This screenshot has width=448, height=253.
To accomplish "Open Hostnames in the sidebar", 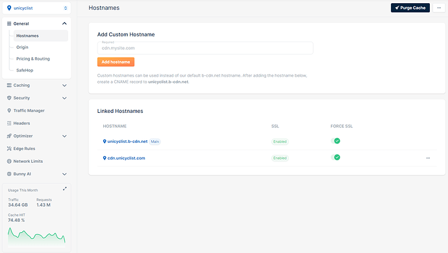I will point(41,36).
